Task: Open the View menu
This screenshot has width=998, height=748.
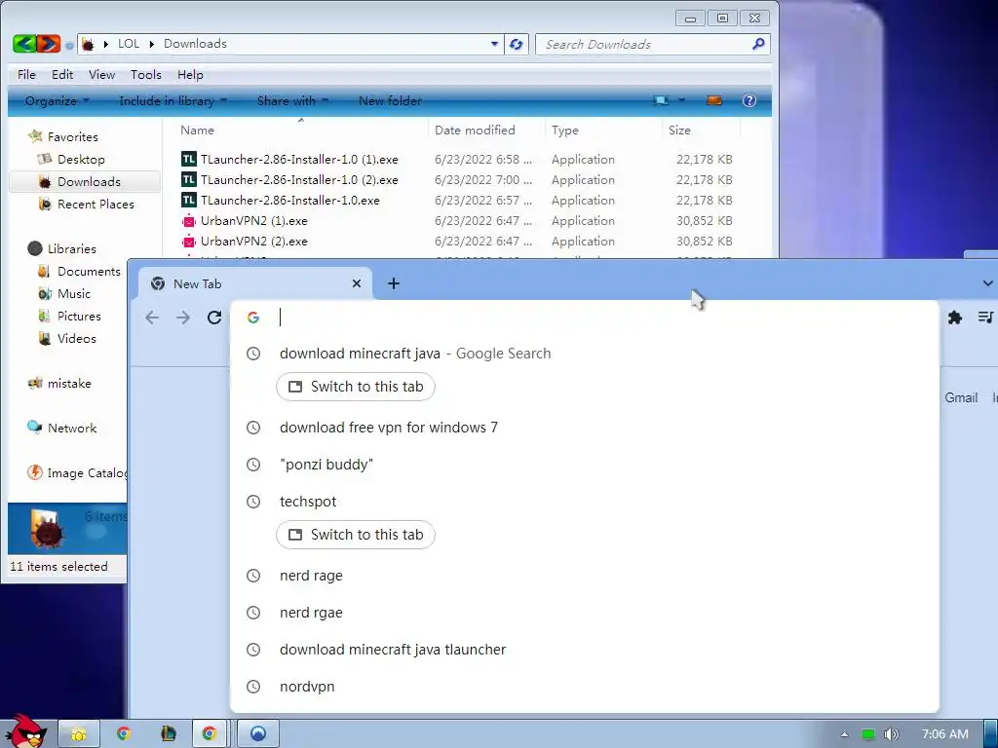Action: click(101, 74)
